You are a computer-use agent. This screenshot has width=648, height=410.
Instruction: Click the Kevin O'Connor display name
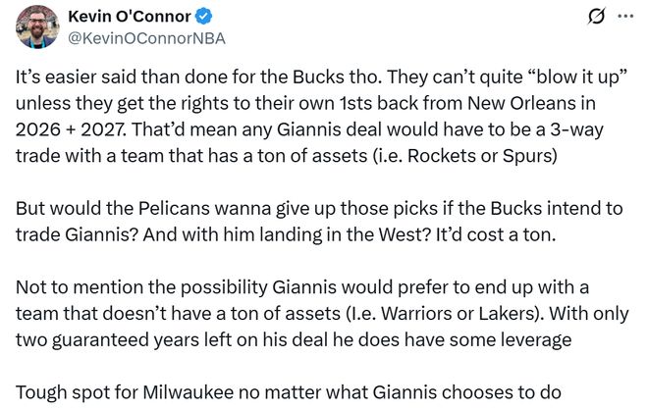132,17
